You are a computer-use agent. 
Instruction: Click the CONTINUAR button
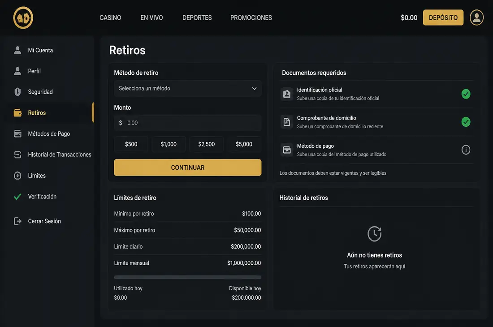[188, 168]
